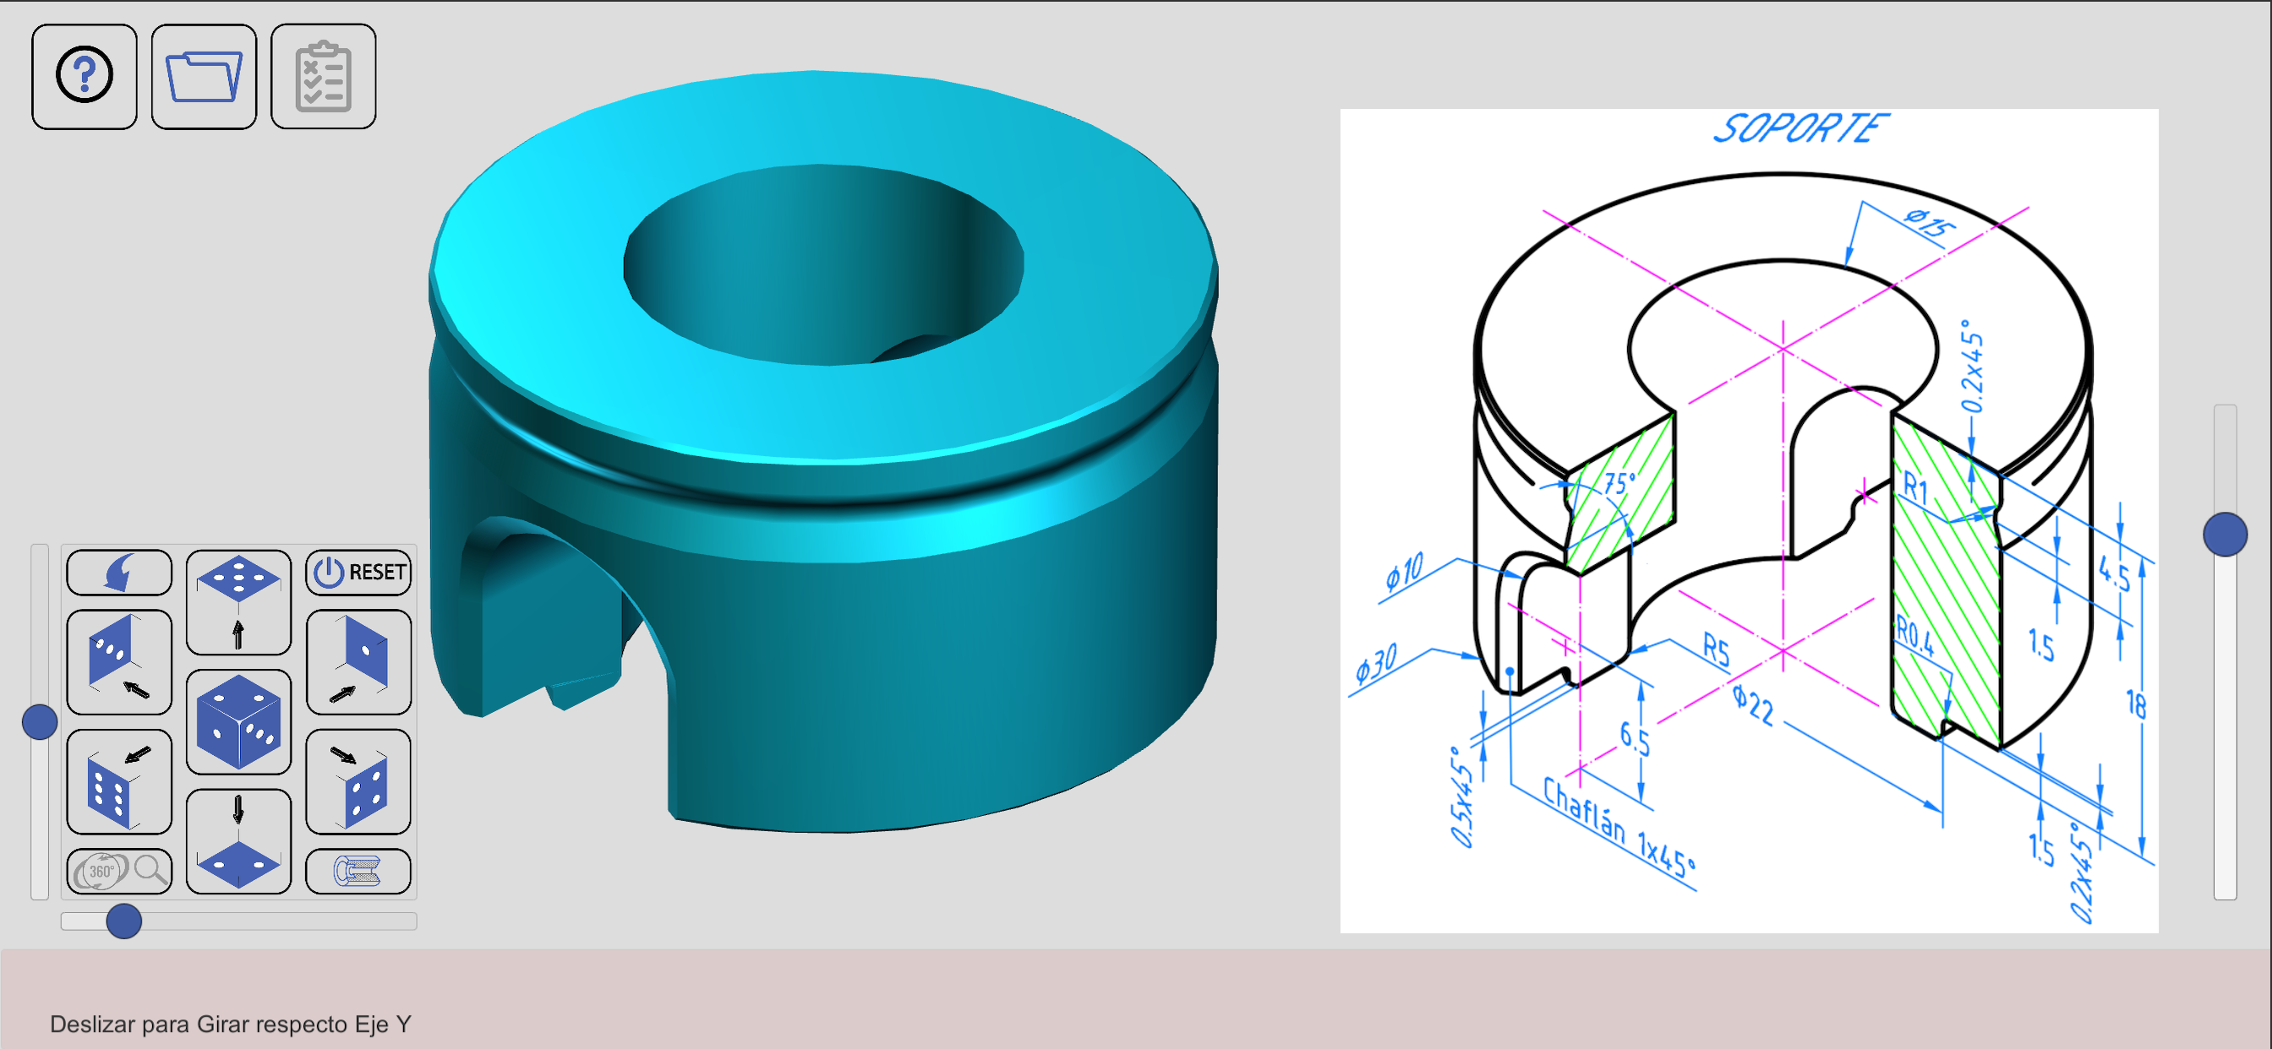This screenshot has width=2272, height=1049.
Task: Select the top view dice icon
Action: (x=239, y=602)
